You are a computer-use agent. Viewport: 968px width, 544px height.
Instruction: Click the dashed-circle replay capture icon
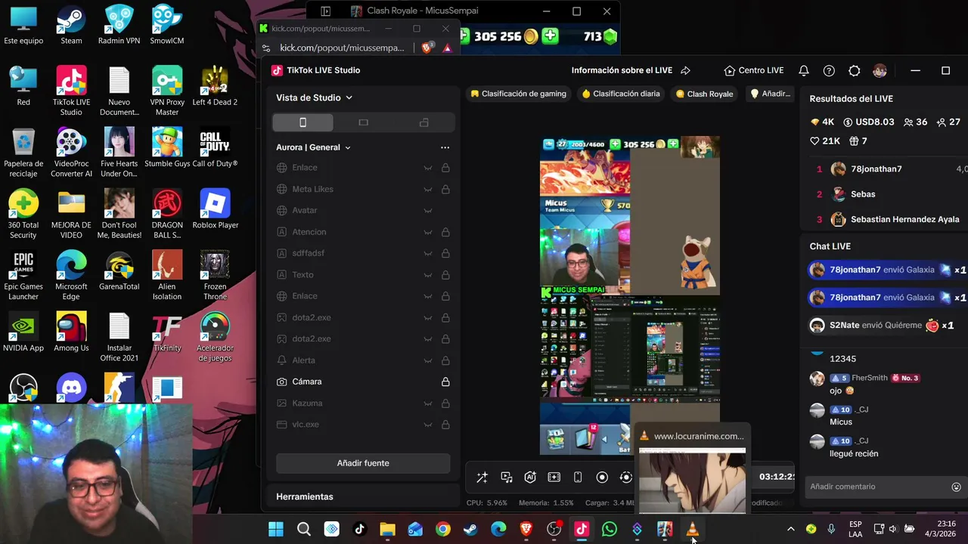626,478
